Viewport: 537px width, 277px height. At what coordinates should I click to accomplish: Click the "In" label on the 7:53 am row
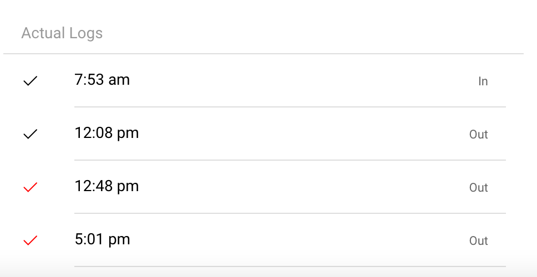click(x=483, y=81)
